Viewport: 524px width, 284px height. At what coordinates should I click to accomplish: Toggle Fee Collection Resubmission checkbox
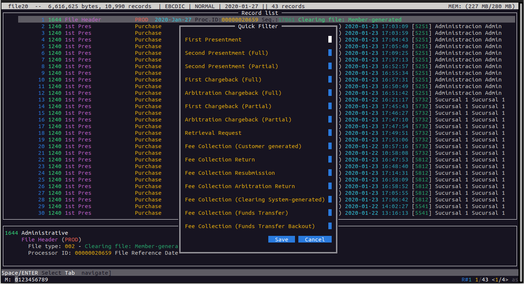tap(330, 173)
